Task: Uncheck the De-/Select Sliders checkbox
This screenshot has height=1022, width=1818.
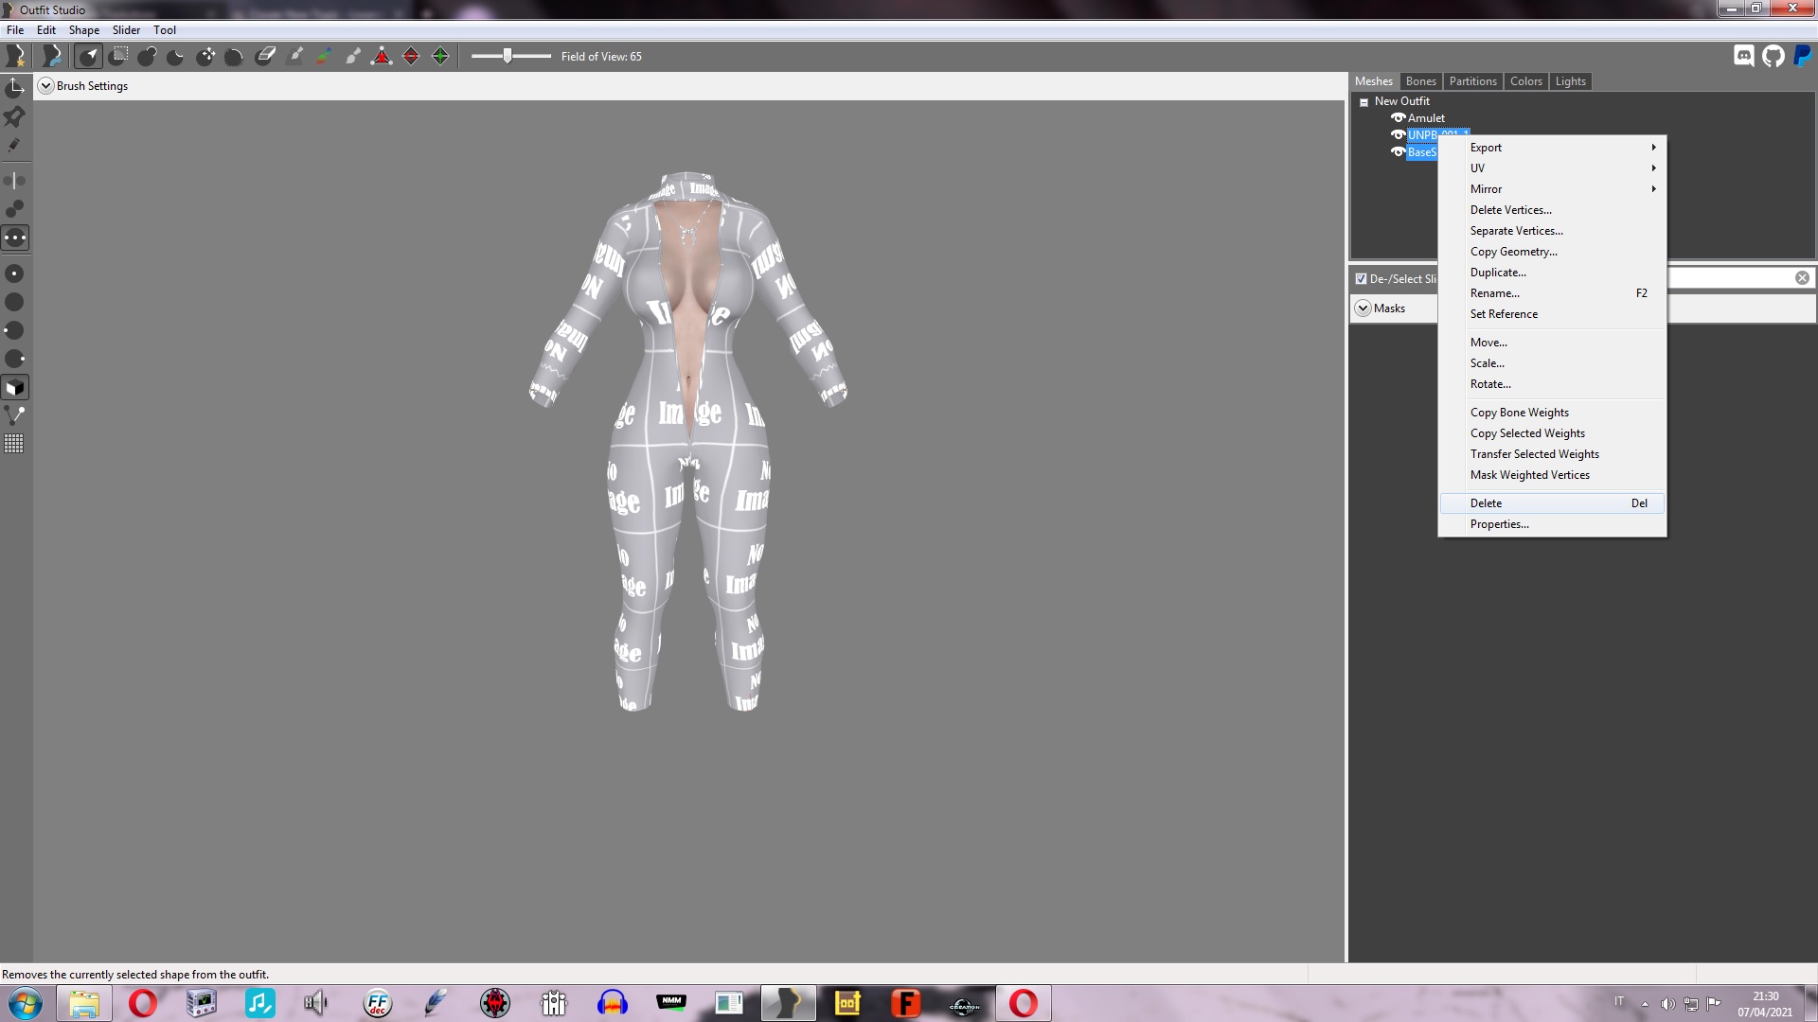Action: pyautogui.click(x=1361, y=279)
